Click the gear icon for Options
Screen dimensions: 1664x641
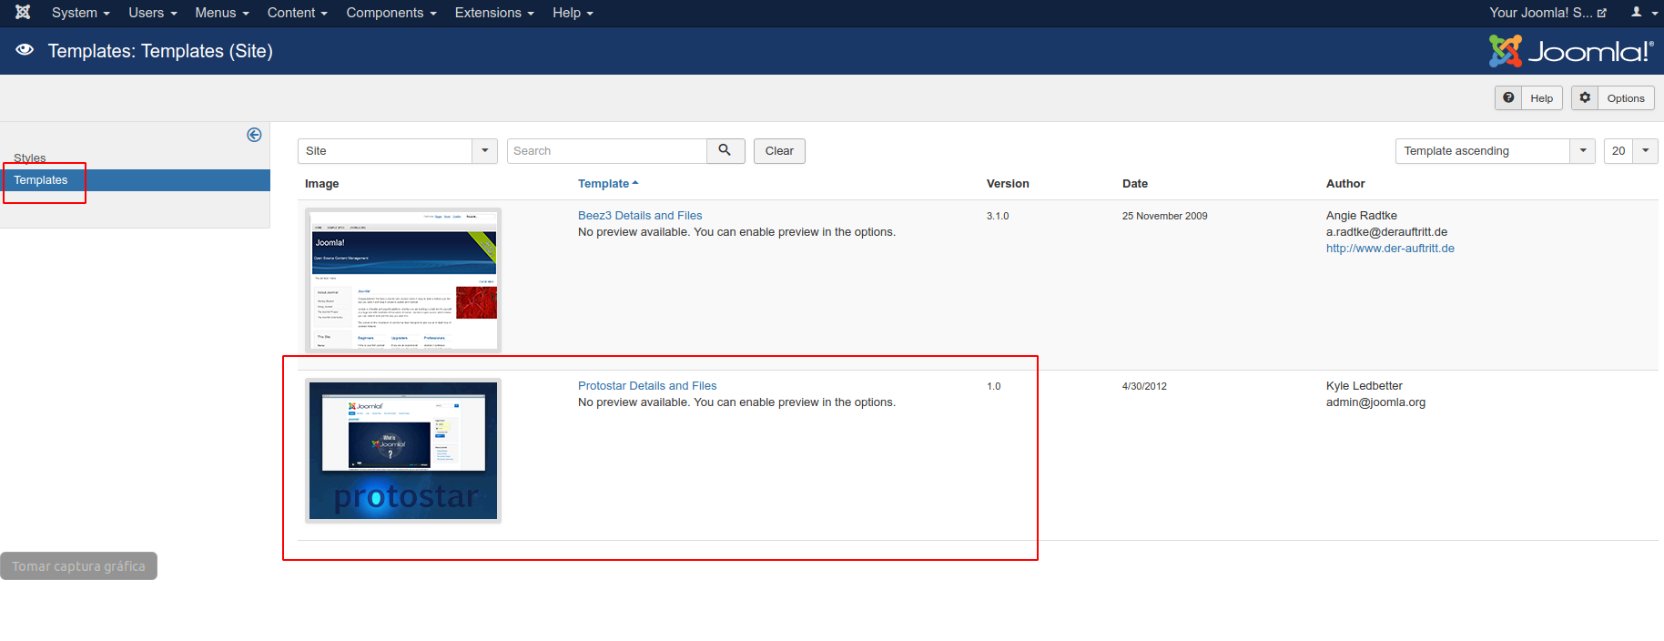pyautogui.click(x=1585, y=98)
